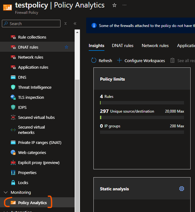Click the DNS icon in sidebar
195x212 pixels.
(13, 77)
